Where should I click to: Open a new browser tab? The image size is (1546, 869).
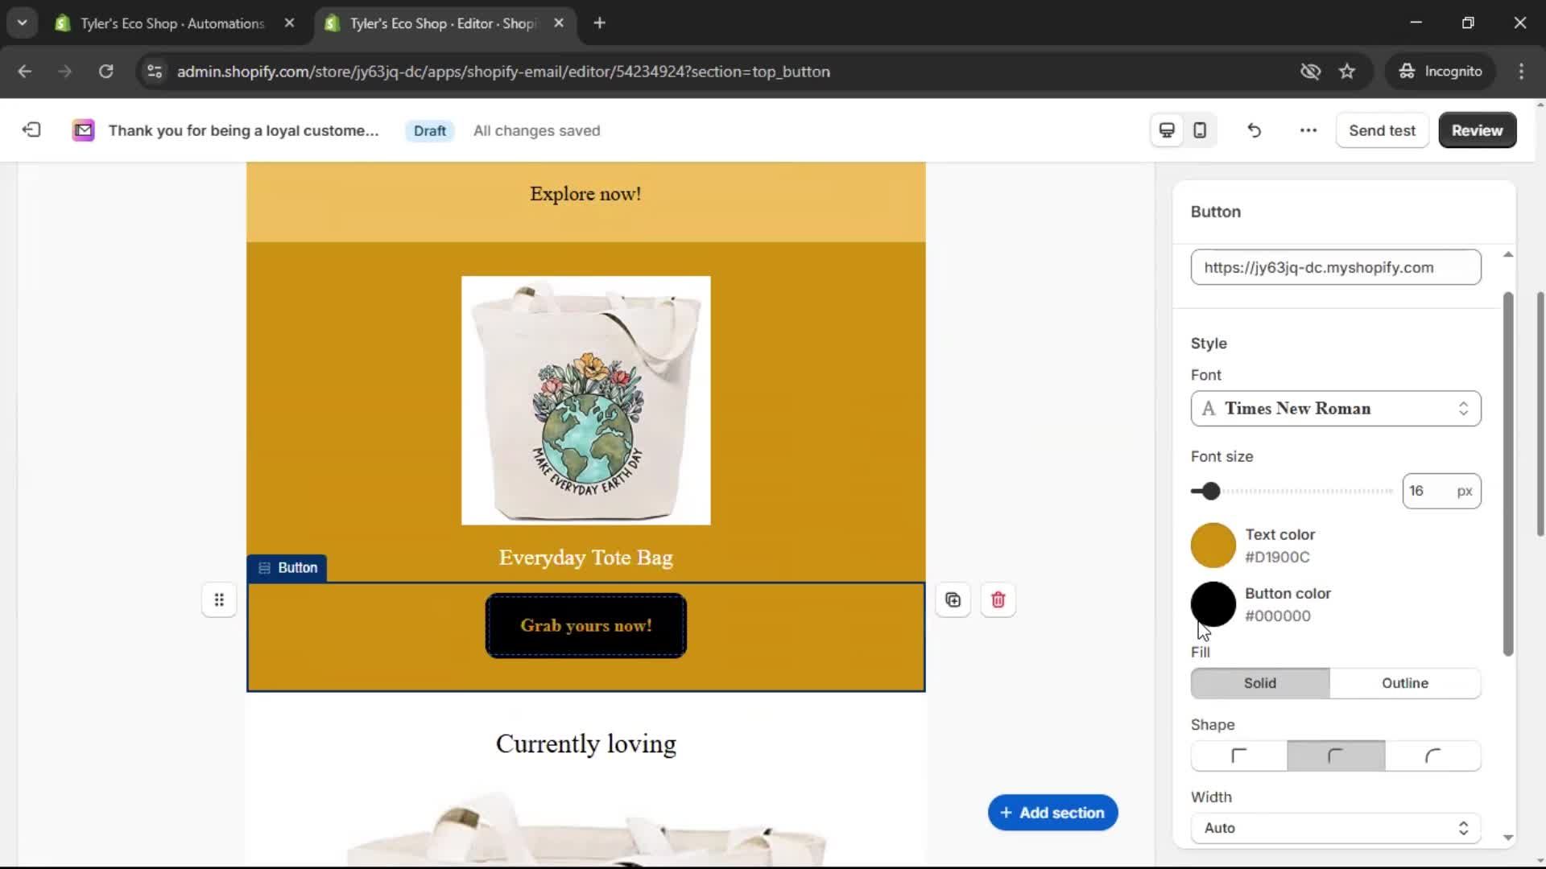coord(599,23)
